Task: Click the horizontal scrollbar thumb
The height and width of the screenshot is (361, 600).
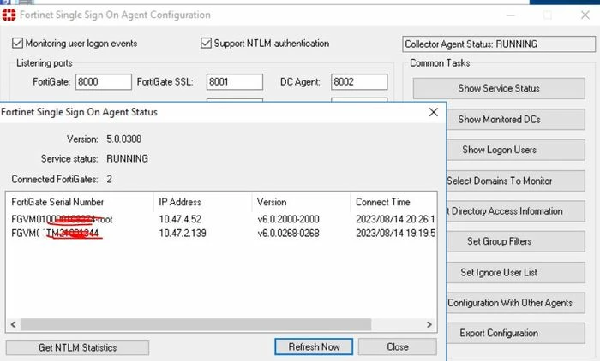Action: pyautogui.click(x=196, y=324)
